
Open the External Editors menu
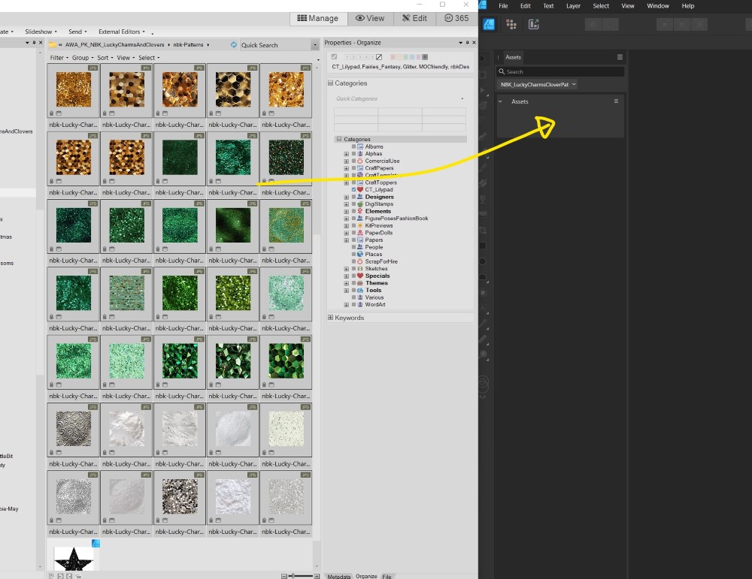(x=122, y=32)
